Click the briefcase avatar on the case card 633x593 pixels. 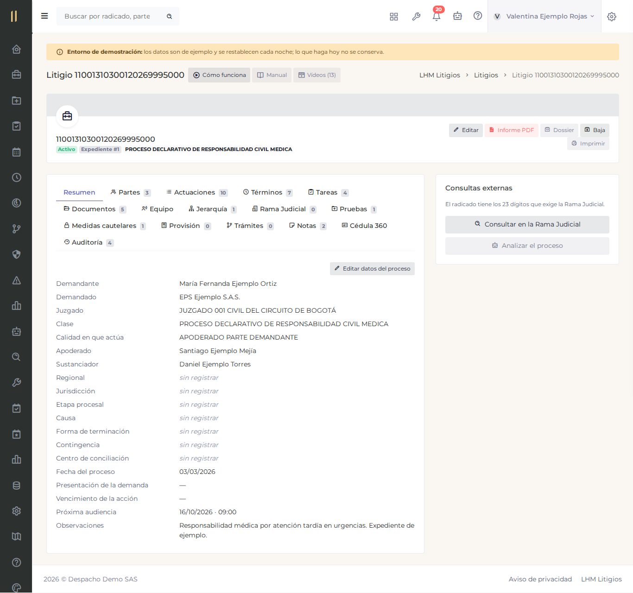point(67,116)
